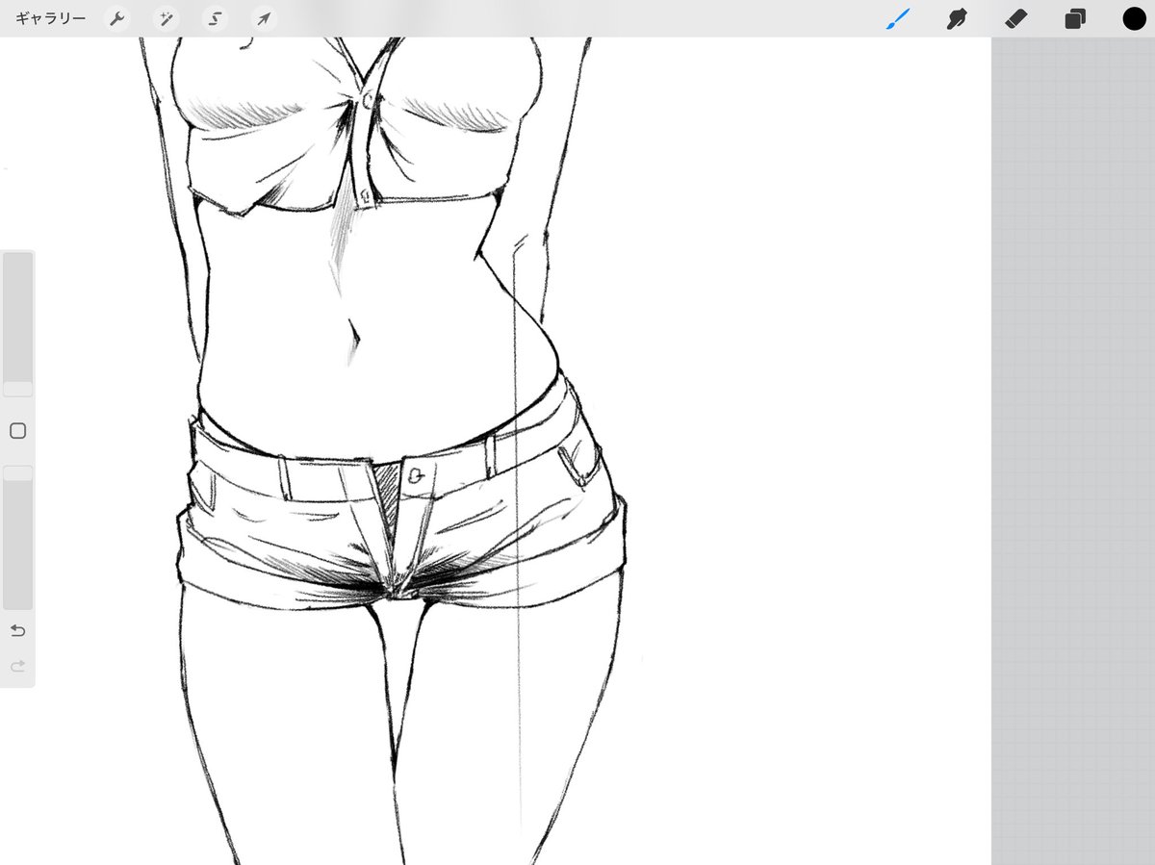Adjust the brush size slider

pos(18,324)
